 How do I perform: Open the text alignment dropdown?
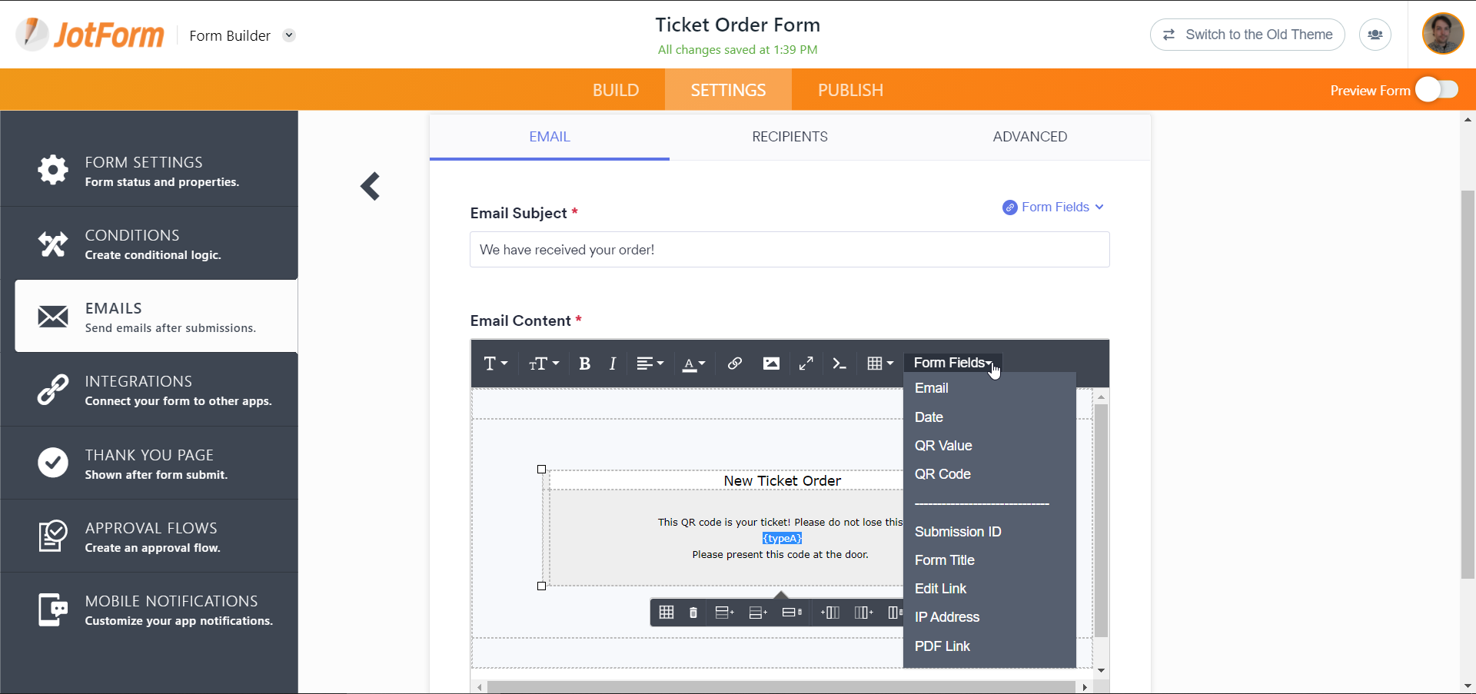point(650,364)
